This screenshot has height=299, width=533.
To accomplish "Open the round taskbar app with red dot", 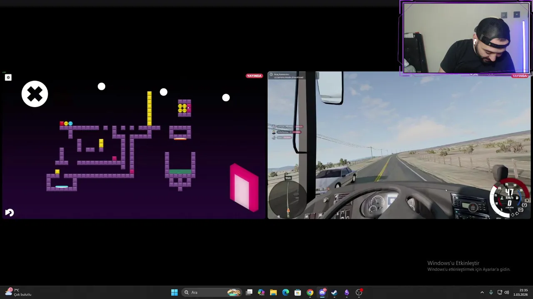I will 359,292.
